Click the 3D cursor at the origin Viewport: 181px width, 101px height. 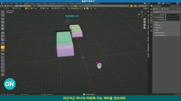[83, 57]
